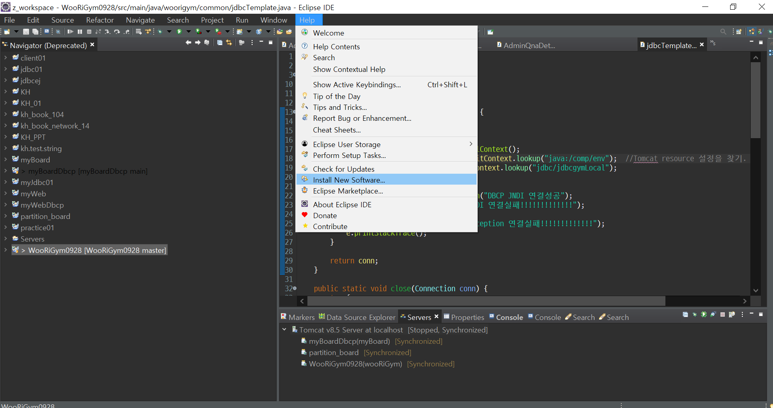This screenshot has width=773, height=408.
Task: Click the Coverage launch icon
Action: pos(198,32)
